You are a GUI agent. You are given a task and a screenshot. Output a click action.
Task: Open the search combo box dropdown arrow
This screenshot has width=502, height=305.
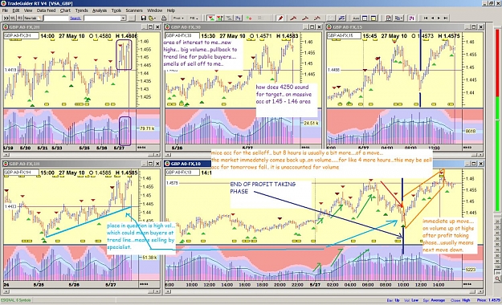(x=123, y=18)
